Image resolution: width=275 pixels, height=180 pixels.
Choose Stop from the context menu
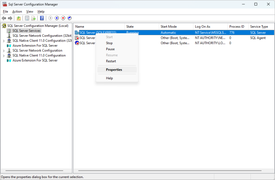click(x=117, y=43)
